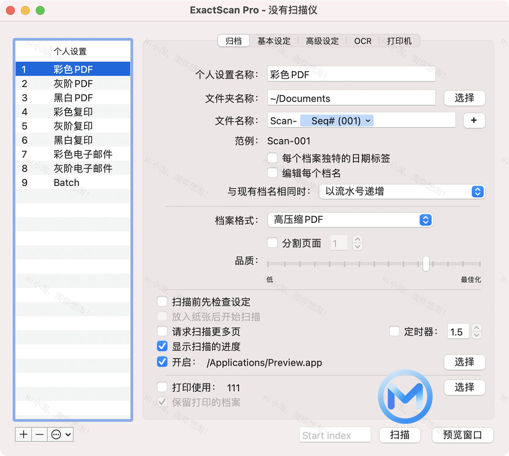
Task: Click the 扫描 button
Action: click(x=399, y=435)
